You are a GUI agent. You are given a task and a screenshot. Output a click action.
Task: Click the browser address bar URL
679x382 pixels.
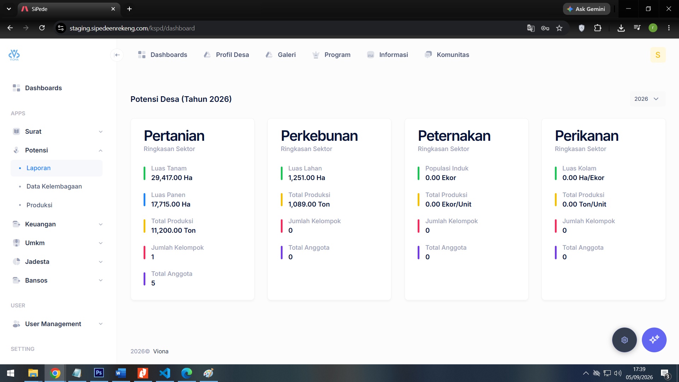[132, 28]
